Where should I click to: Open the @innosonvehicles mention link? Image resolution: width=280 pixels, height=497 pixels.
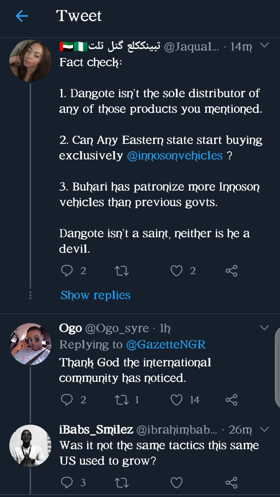pos(175,156)
